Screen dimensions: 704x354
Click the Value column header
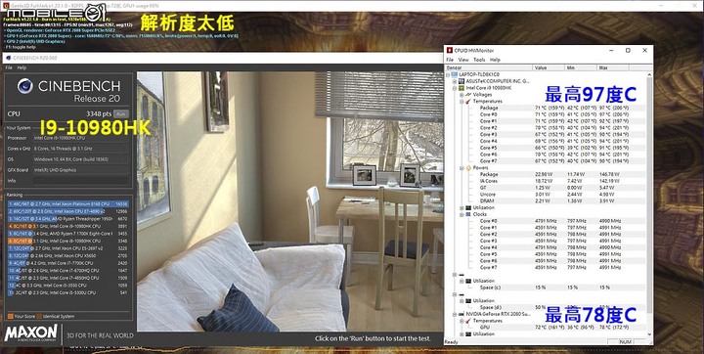(x=549, y=67)
